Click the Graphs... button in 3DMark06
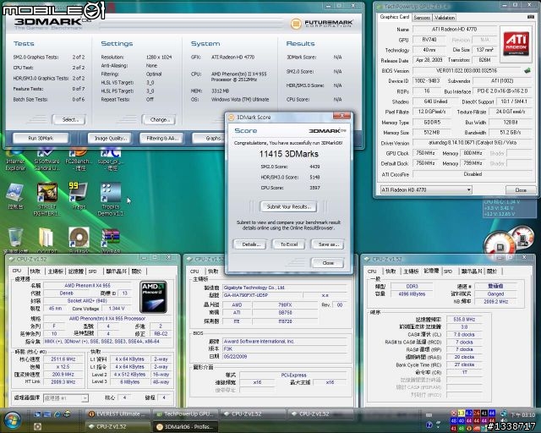541x433 pixels. pyautogui.click(x=209, y=138)
